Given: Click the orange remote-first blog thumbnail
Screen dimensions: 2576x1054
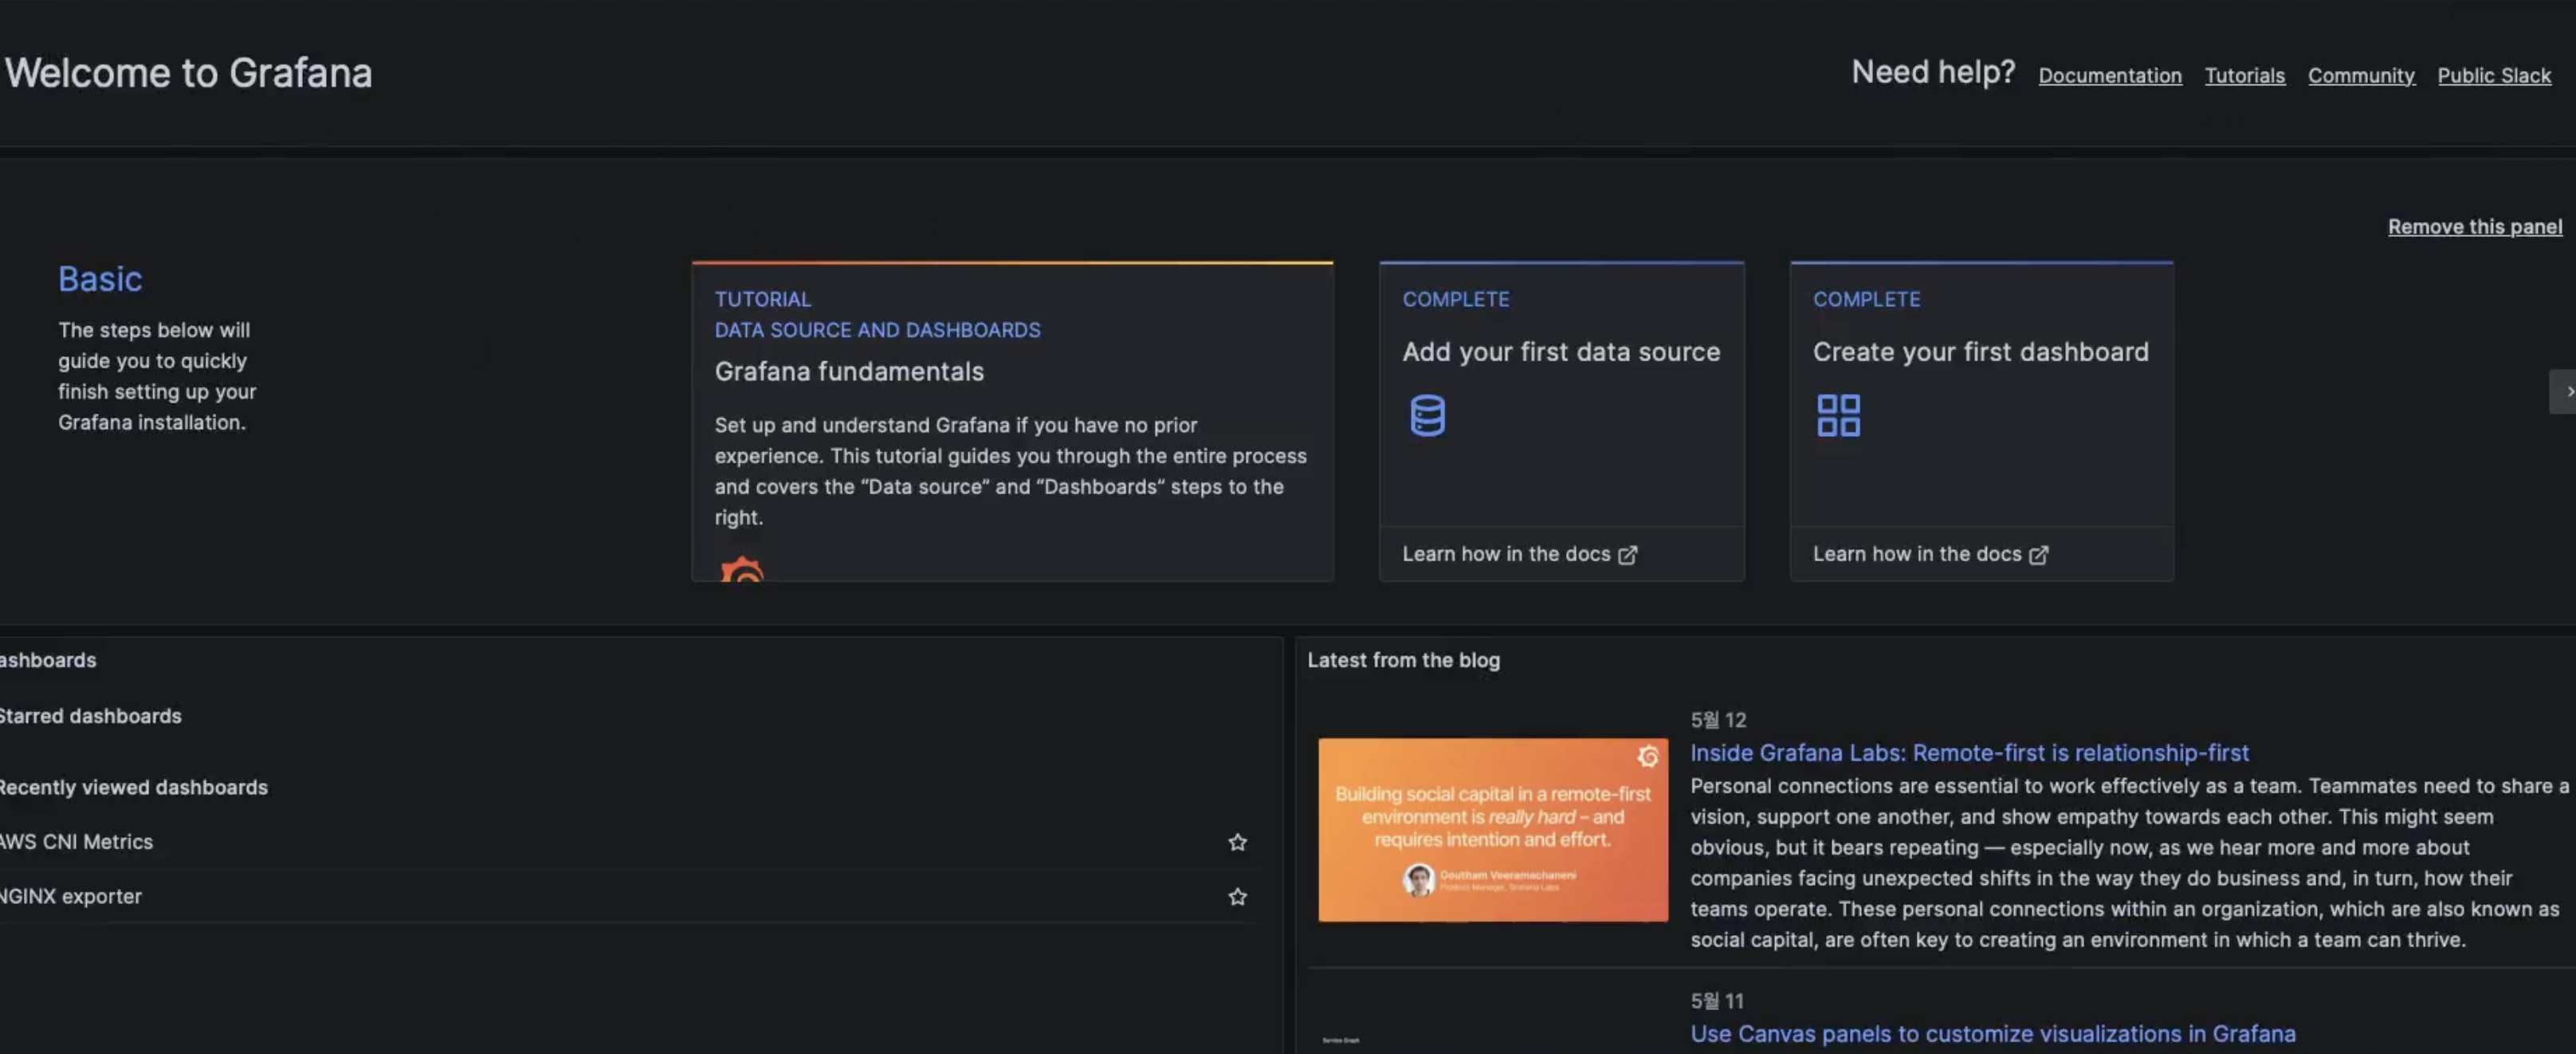Looking at the screenshot, I should [1492, 829].
